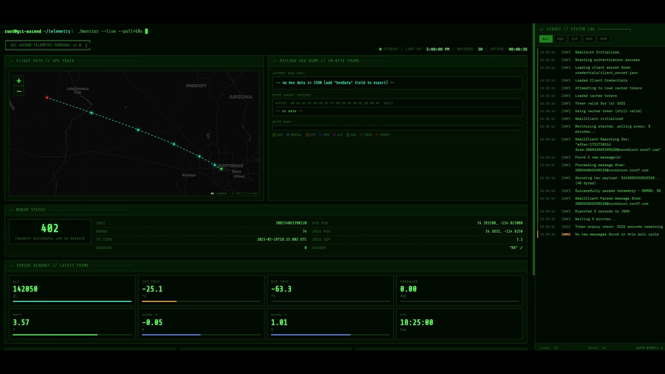Click the IMEI value 300534065390120
This screenshot has height=374, width=665.
291,223
